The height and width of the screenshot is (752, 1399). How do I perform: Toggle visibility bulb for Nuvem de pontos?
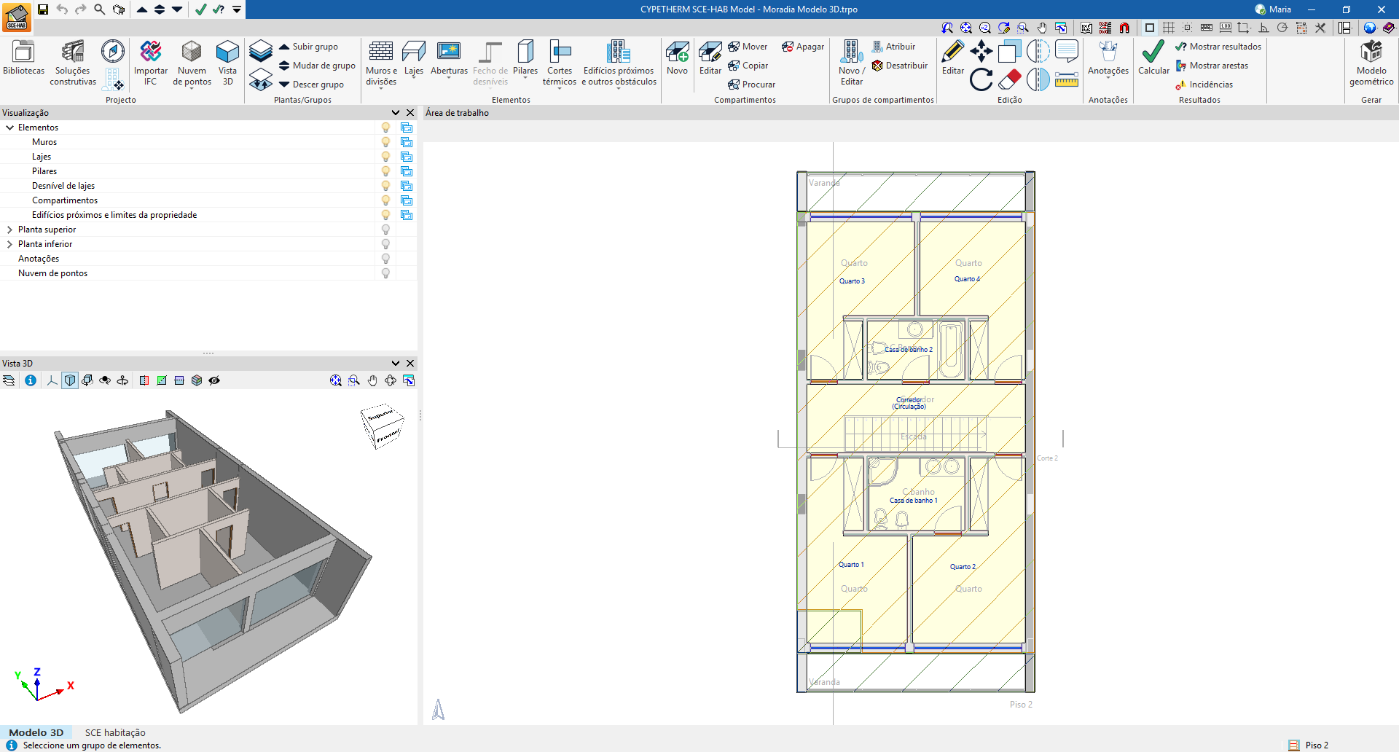(x=385, y=273)
